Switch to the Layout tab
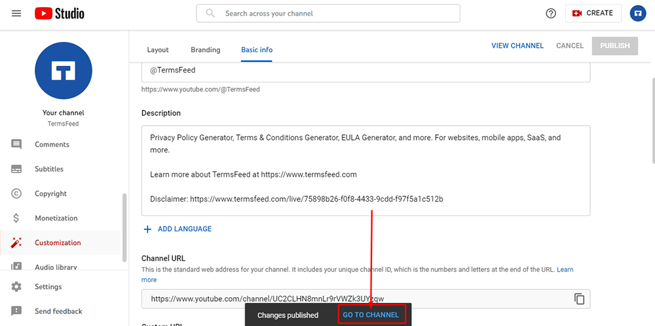Viewport: 655px width, 326px height. (158, 50)
